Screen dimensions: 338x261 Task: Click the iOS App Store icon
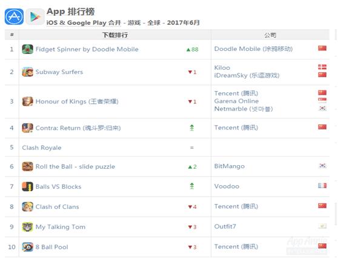click(x=14, y=16)
